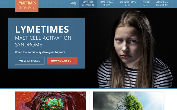This screenshot has height=110, width=177.
Task: Open the Mast Cell Activation tab
Action: (x=88, y=4)
